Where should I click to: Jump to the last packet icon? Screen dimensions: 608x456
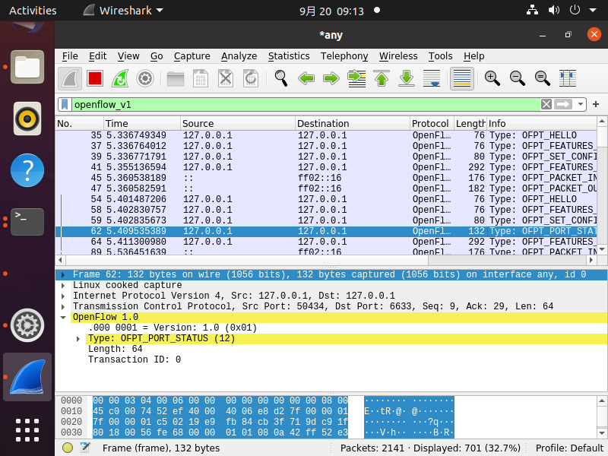(407, 79)
